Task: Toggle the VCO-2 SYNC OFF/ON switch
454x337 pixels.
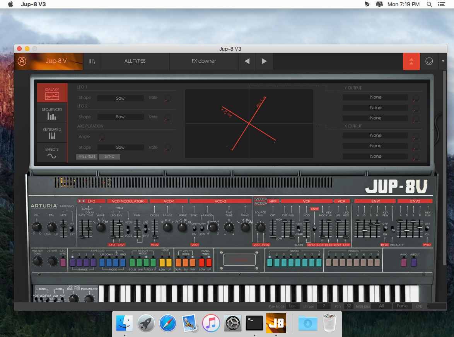Action: 194,228
